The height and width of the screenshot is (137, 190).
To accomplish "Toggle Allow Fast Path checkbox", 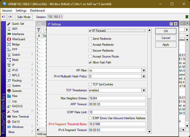I will (90, 62).
